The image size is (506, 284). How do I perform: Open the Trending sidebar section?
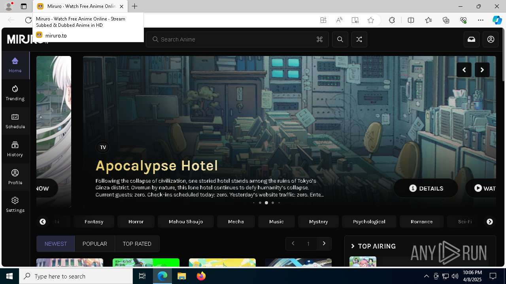(15, 93)
